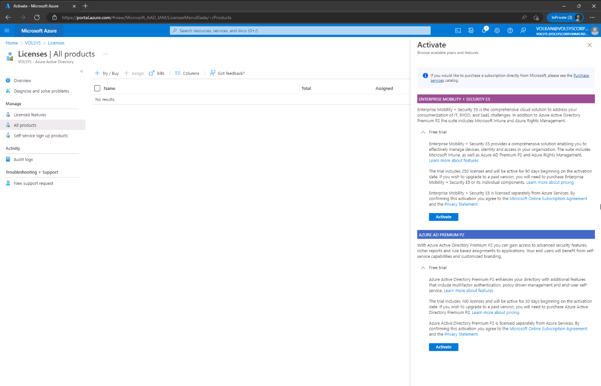The width and height of the screenshot is (601, 386).
Task: Open Overview in the sidebar
Action: click(22, 80)
